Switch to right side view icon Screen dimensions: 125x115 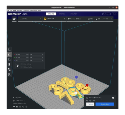(26, 107)
